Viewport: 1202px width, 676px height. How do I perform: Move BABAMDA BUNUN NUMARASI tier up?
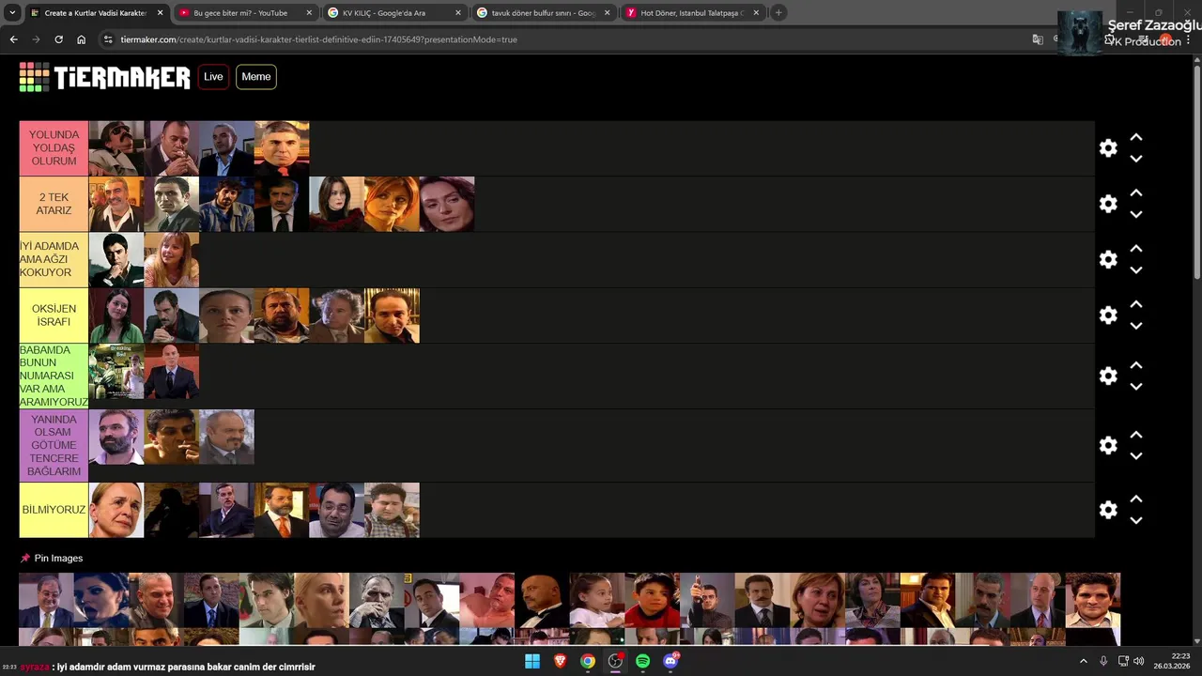[x=1136, y=364]
